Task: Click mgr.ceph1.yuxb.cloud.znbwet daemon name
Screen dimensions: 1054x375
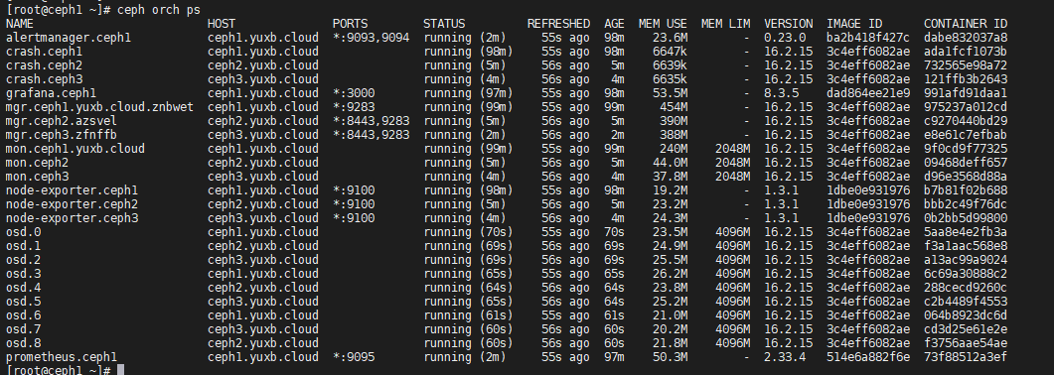Action: pyautogui.click(x=99, y=107)
